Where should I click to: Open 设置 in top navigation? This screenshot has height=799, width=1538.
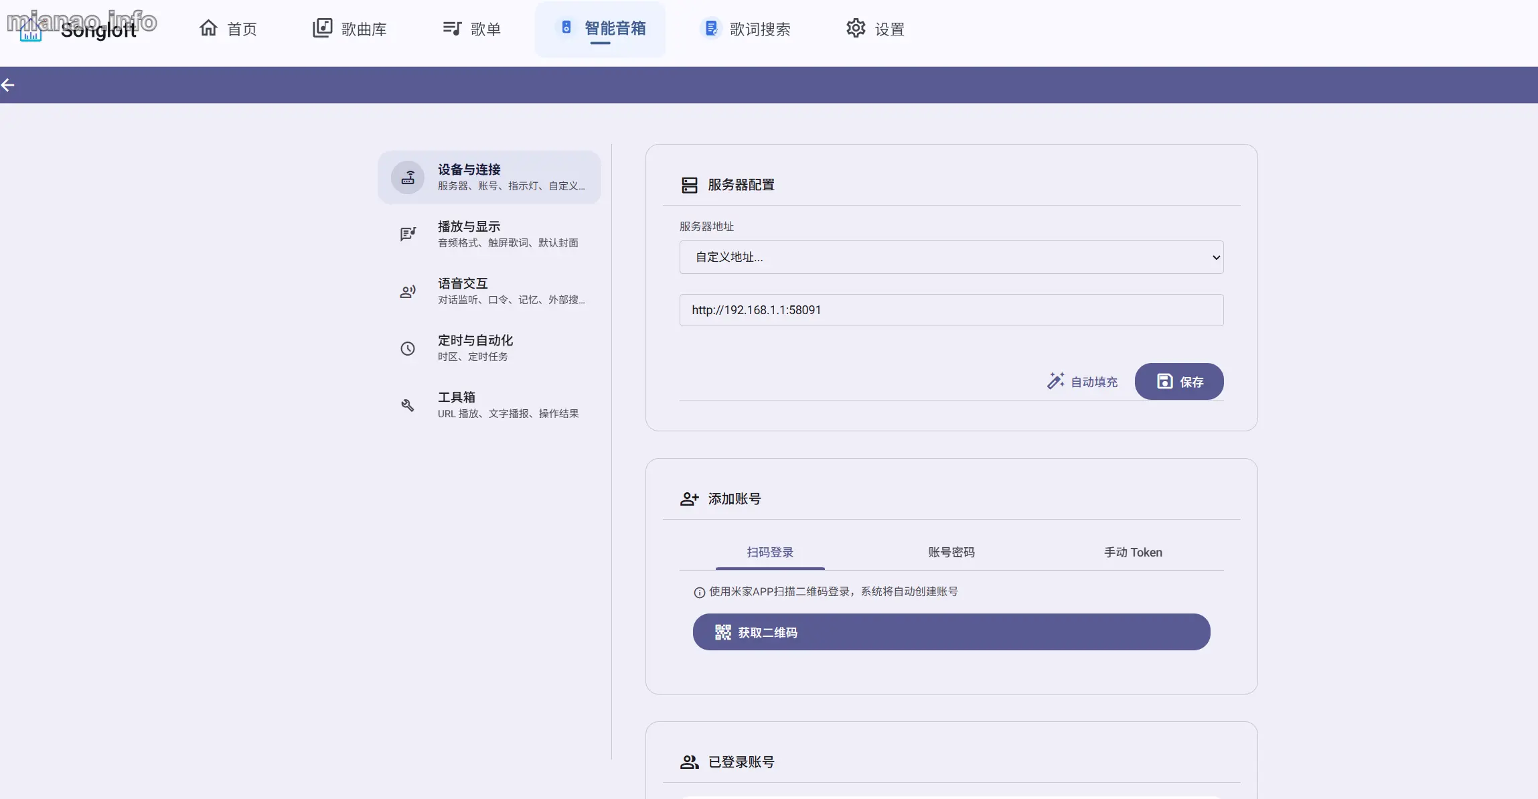tap(875, 29)
